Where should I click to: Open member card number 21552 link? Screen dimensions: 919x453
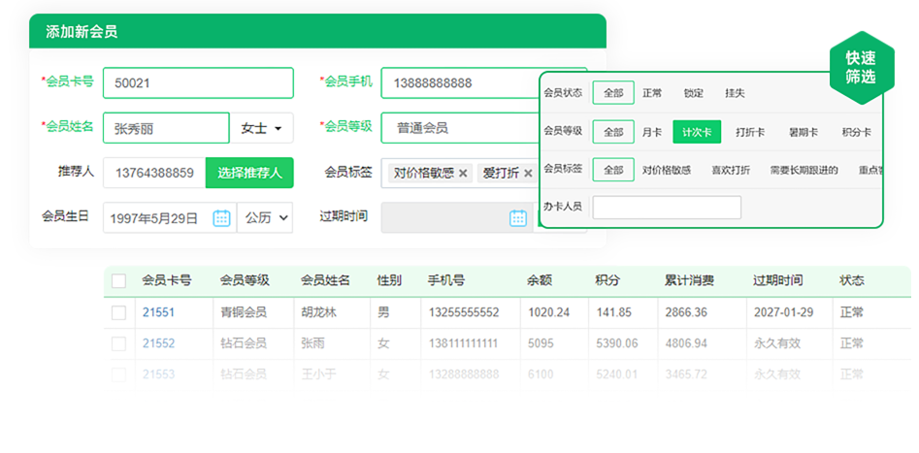(x=158, y=343)
